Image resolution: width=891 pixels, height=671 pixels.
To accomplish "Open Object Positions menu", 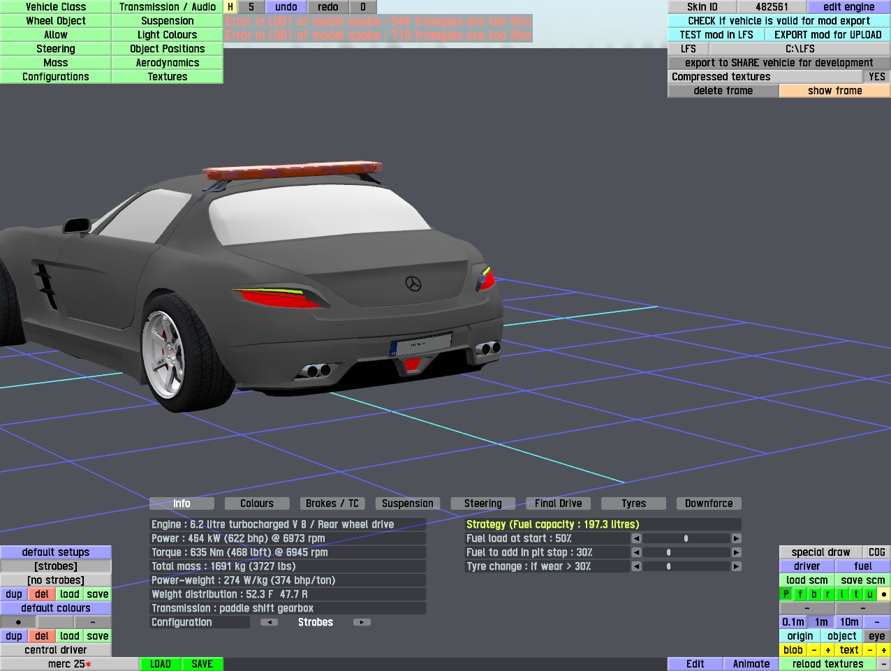I will pyautogui.click(x=168, y=49).
